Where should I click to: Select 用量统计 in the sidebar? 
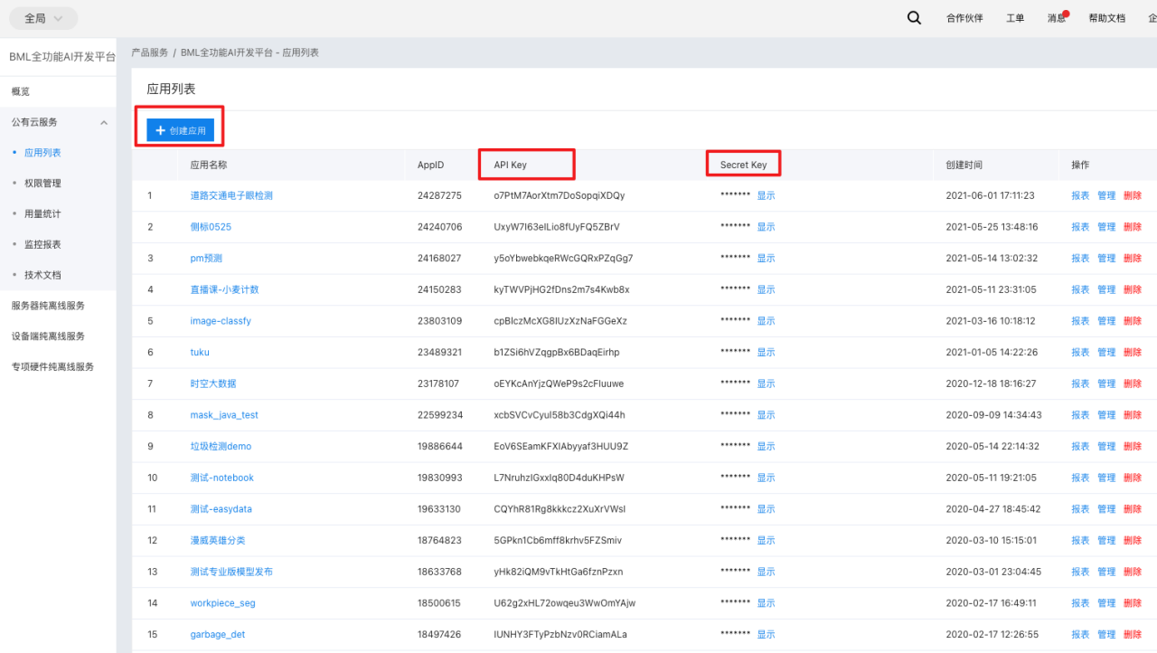pyautogui.click(x=42, y=213)
